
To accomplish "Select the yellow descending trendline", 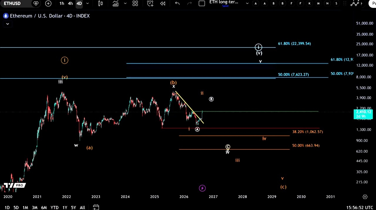I will (189, 107).
